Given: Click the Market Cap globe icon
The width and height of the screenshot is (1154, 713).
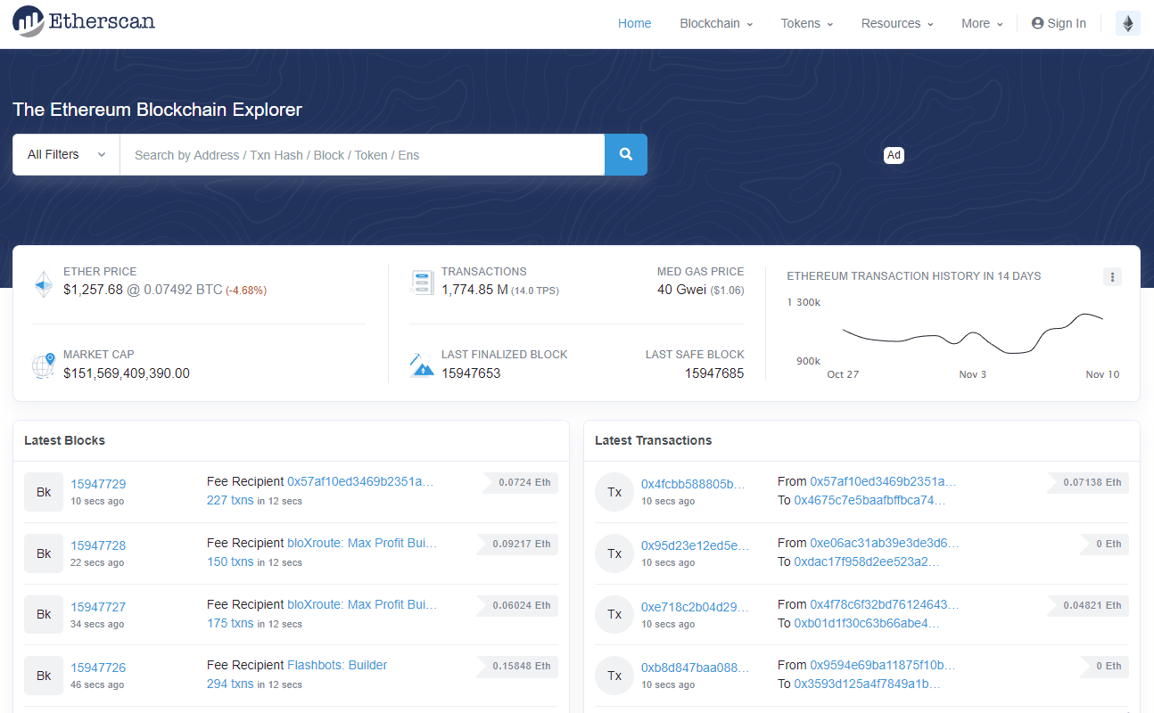Looking at the screenshot, I should 44,365.
